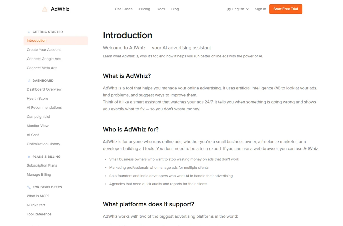Click the What is AdWhiz? heading
The image size is (343, 226).
click(x=127, y=76)
